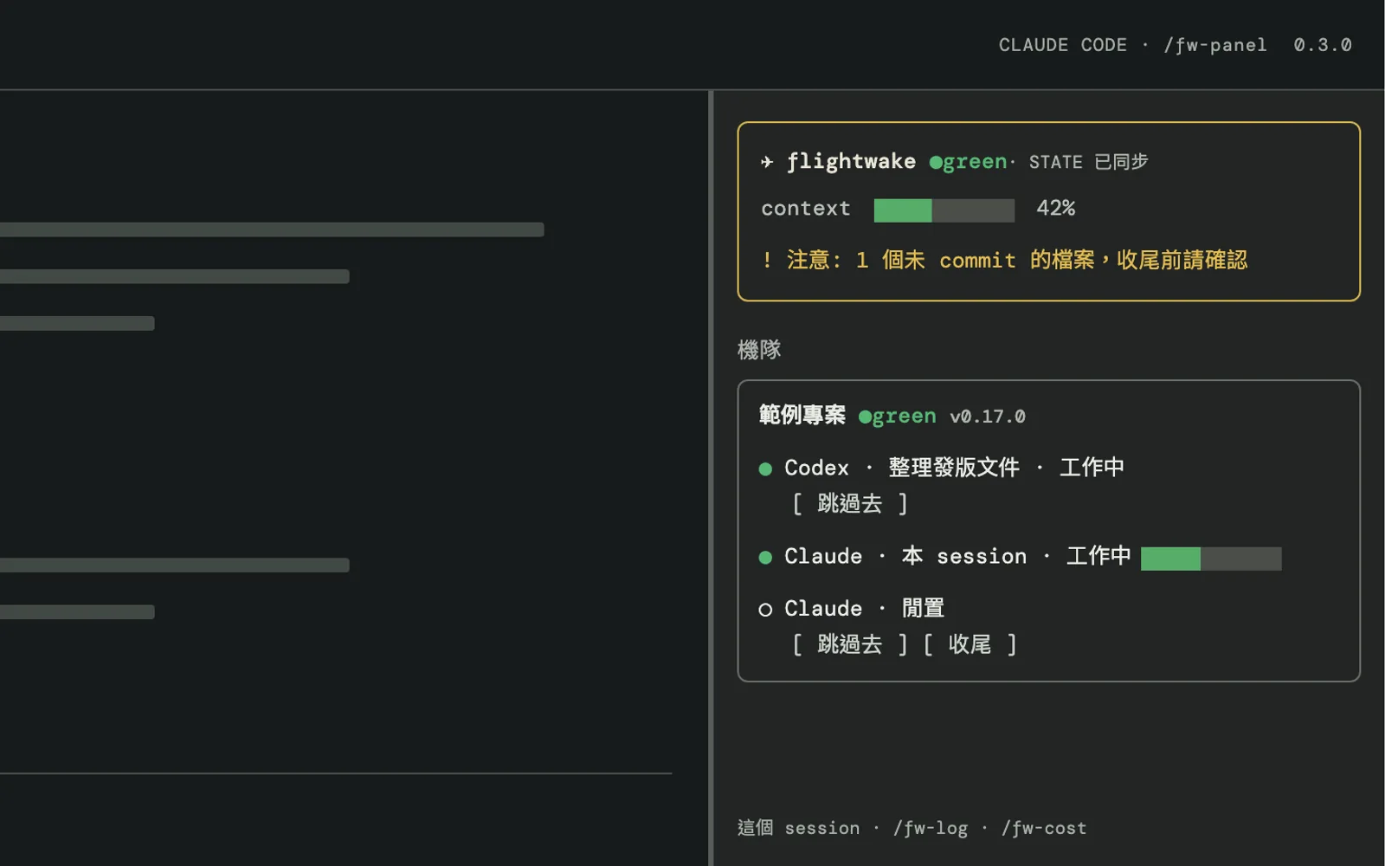The image size is (1385, 866).
Task: Click the flightwake airplane icon
Action: 766,162
